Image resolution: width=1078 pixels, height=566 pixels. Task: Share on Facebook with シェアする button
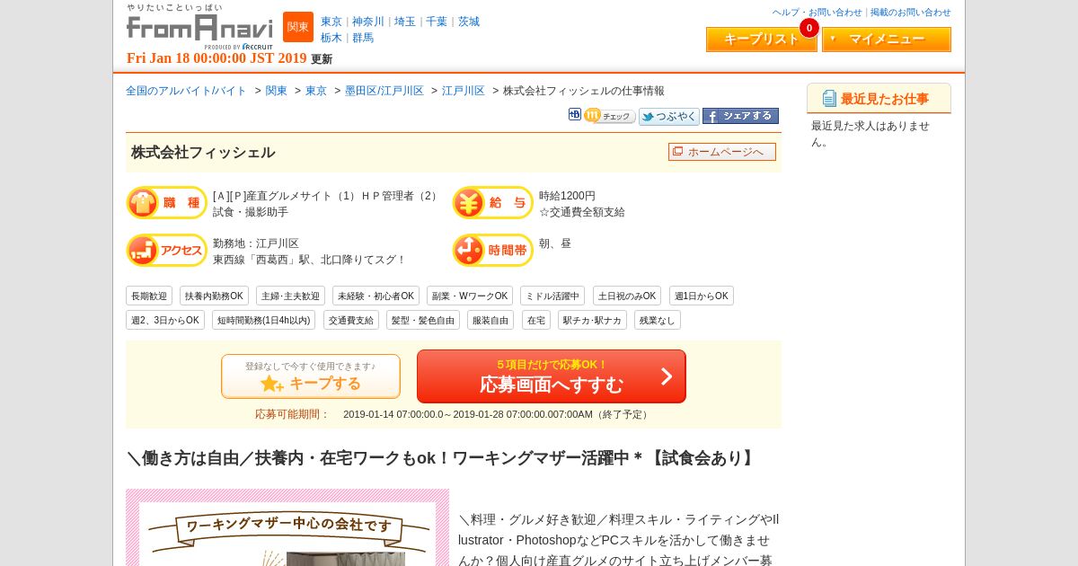click(x=740, y=116)
